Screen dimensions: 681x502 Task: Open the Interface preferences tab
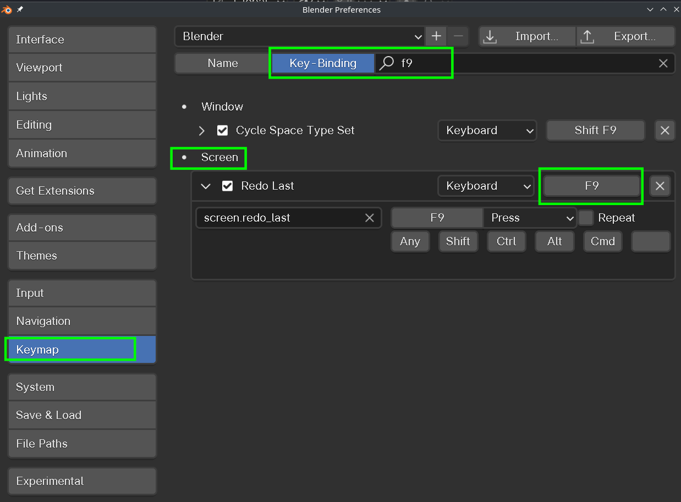[82, 40]
